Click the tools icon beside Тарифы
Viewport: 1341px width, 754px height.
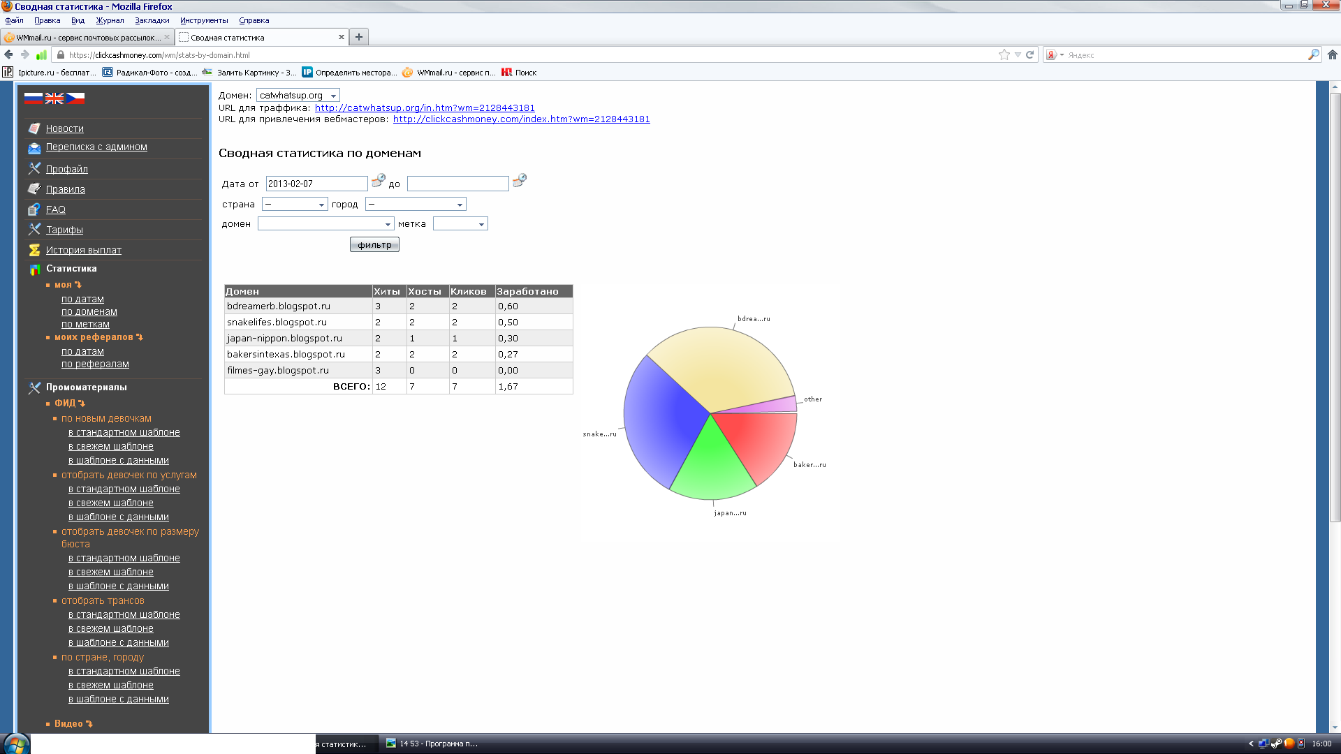(x=34, y=229)
